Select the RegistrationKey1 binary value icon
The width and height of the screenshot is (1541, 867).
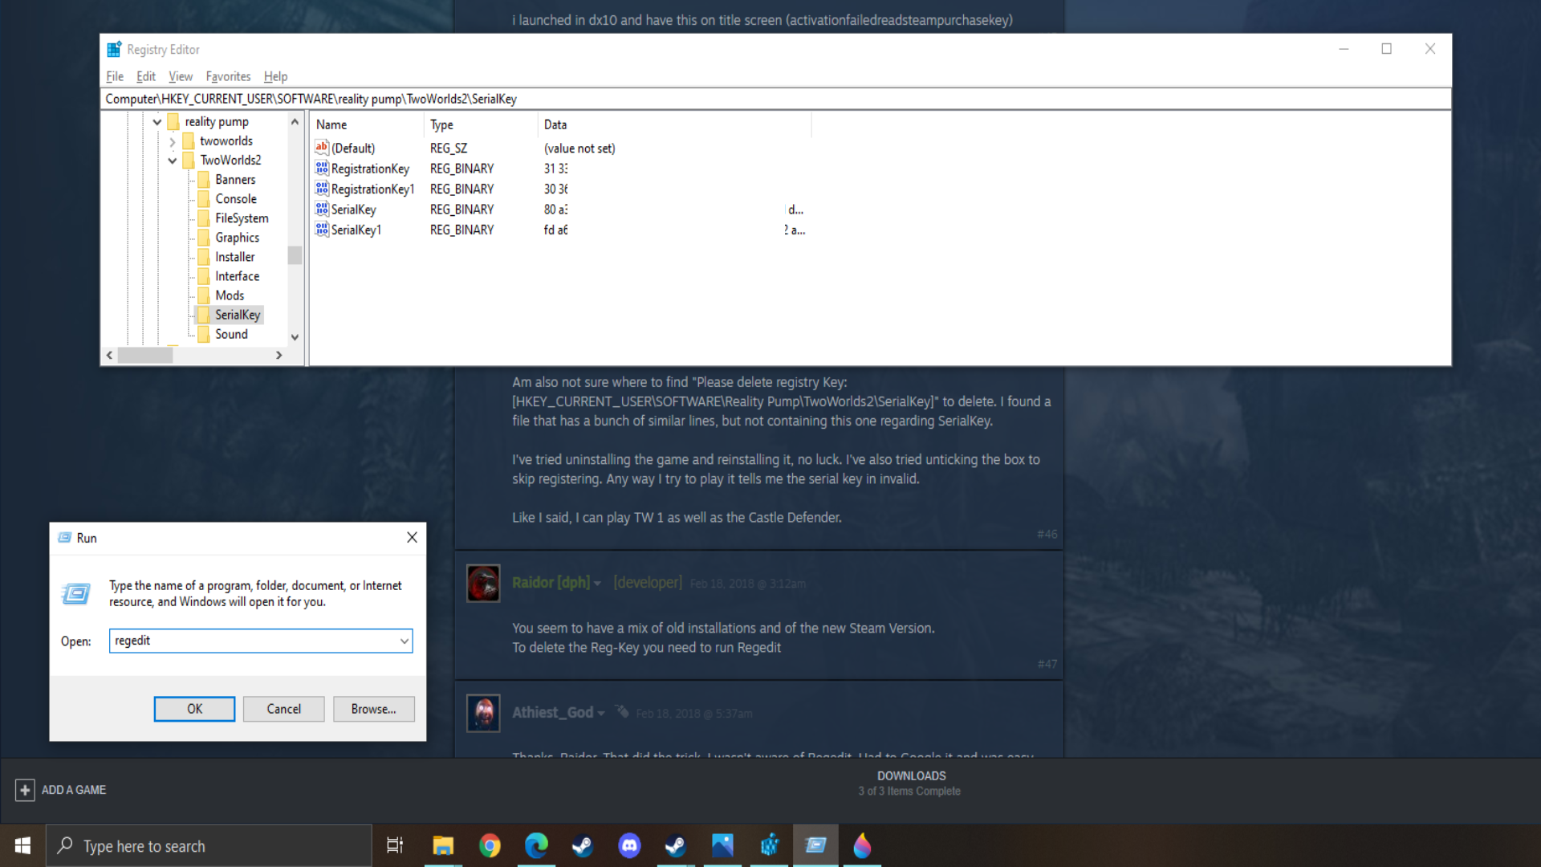[322, 189]
